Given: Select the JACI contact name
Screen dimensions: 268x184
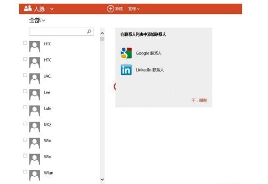Looking at the screenshot, I should [47, 76].
